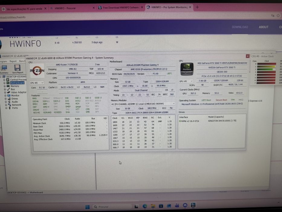Select the Monitor icon in tree

click(x=9, y=95)
